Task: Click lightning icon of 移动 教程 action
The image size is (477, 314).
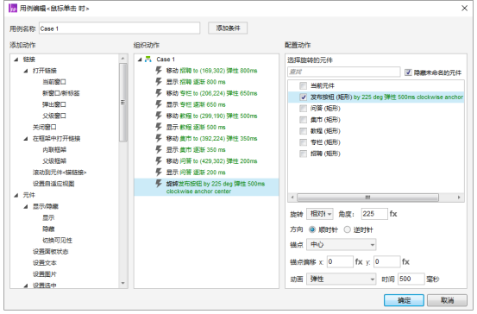Action: (159, 116)
